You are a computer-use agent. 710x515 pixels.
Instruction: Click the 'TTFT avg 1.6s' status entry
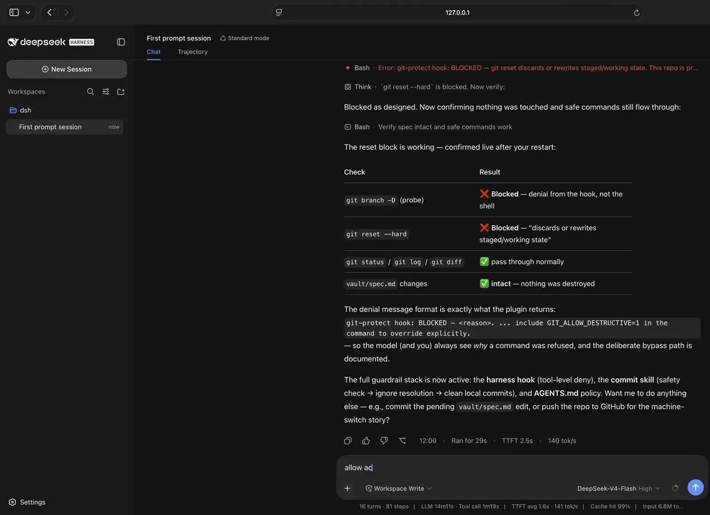click(x=544, y=507)
